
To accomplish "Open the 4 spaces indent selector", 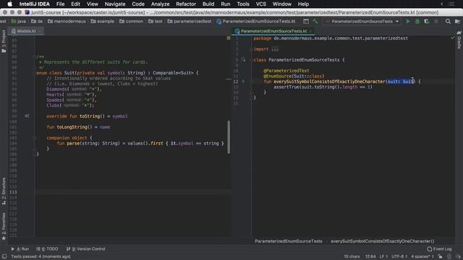I will click(422, 256).
